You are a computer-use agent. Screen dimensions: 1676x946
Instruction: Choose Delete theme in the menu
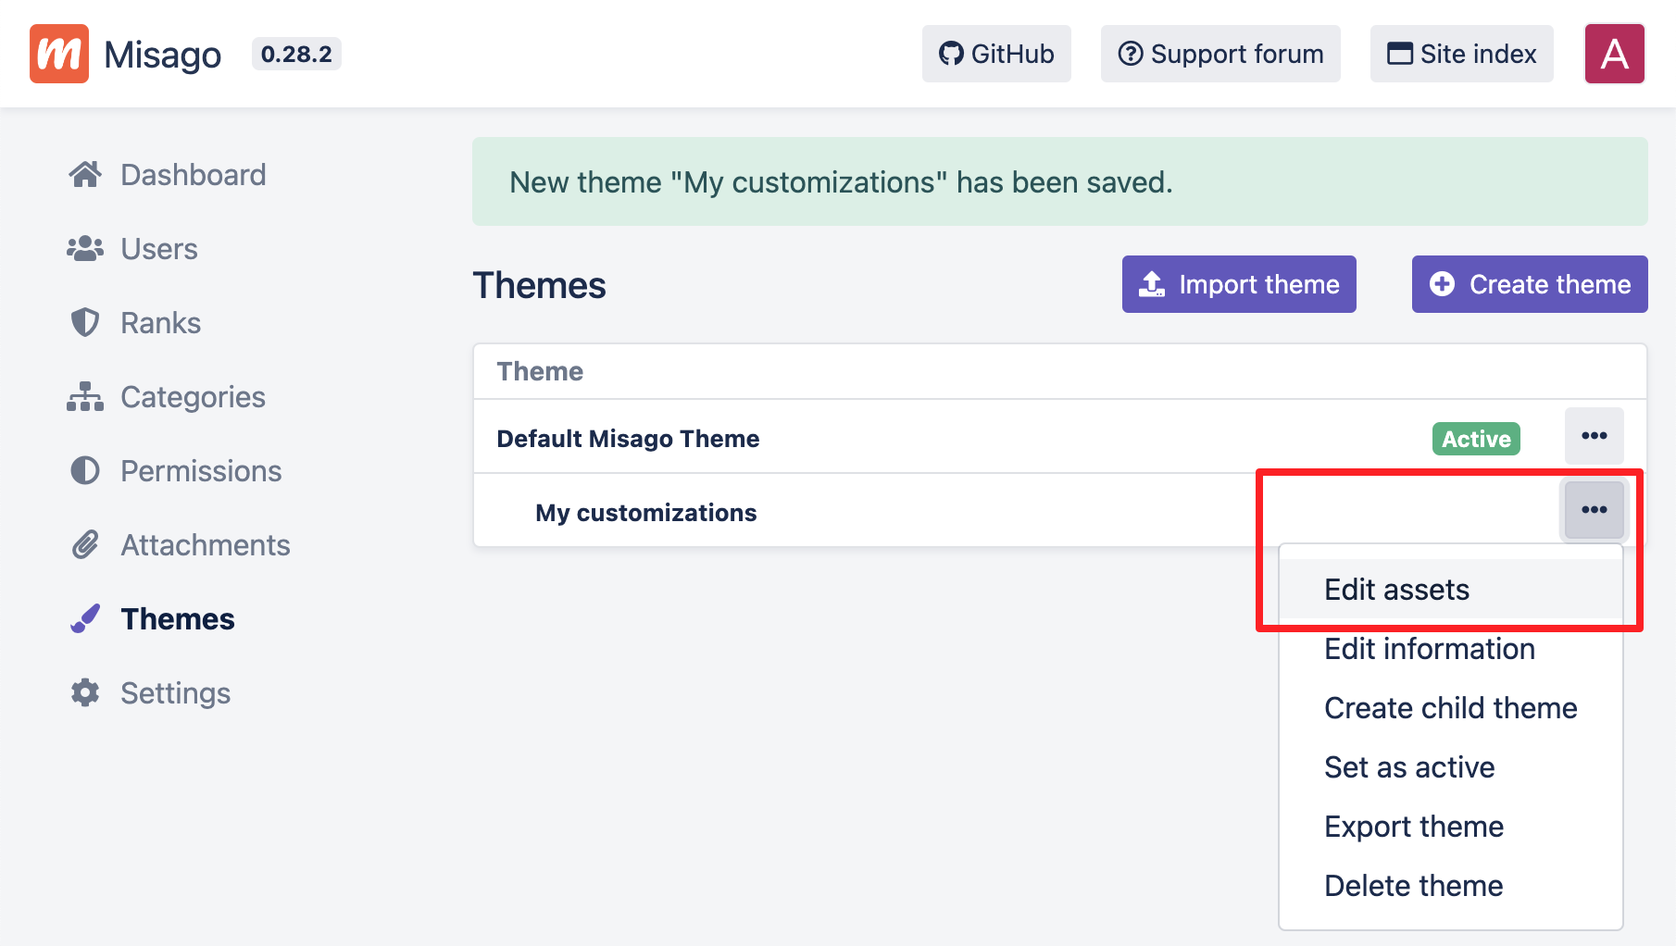(x=1413, y=886)
